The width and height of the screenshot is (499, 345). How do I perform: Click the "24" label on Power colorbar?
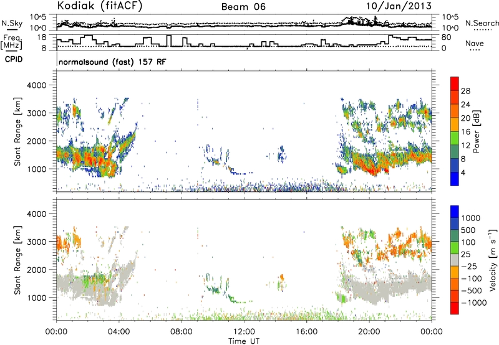pyautogui.click(x=465, y=105)
